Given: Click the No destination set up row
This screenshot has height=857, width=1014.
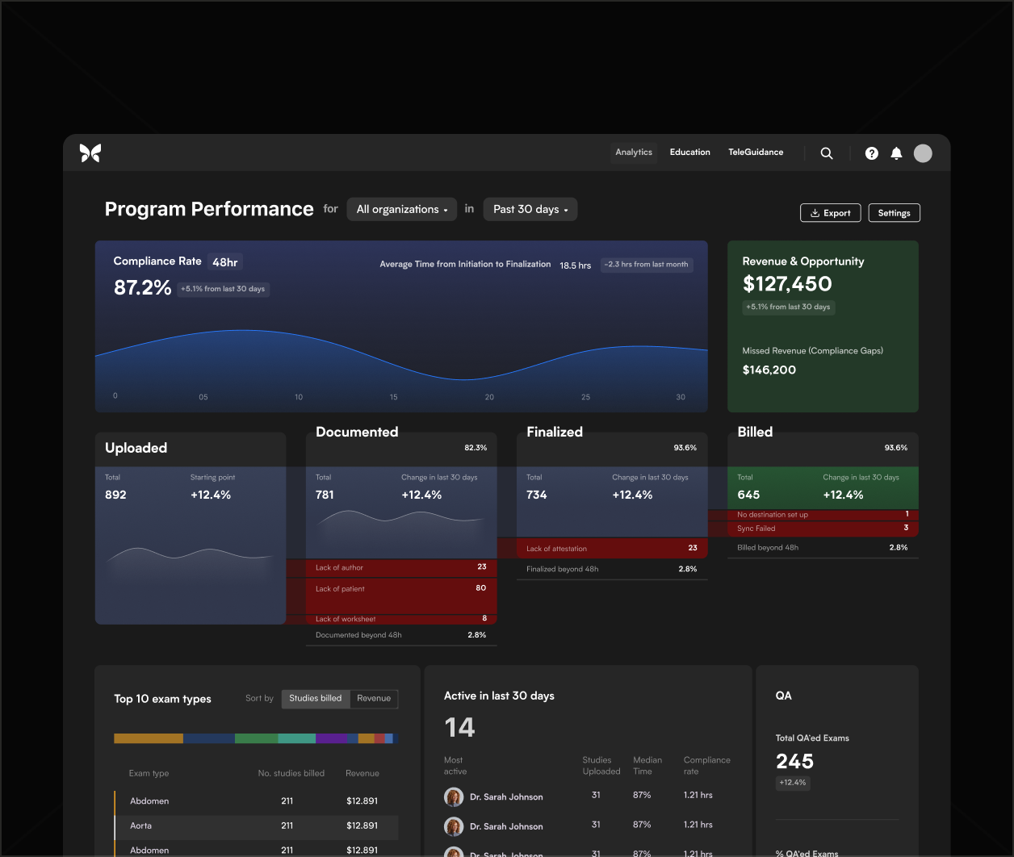Looking at the screenshot, I should coord(823,515).
